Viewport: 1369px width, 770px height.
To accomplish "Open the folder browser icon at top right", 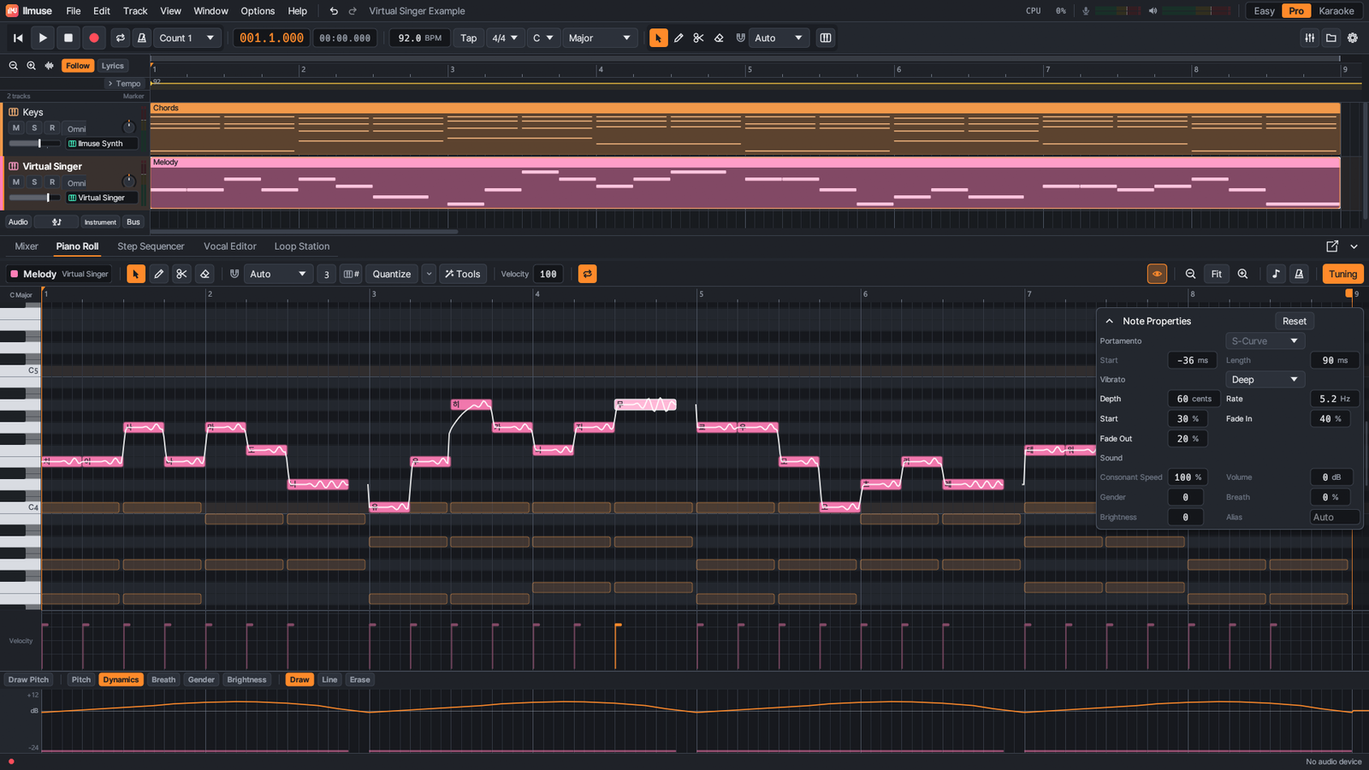I will coord(1331,38).
